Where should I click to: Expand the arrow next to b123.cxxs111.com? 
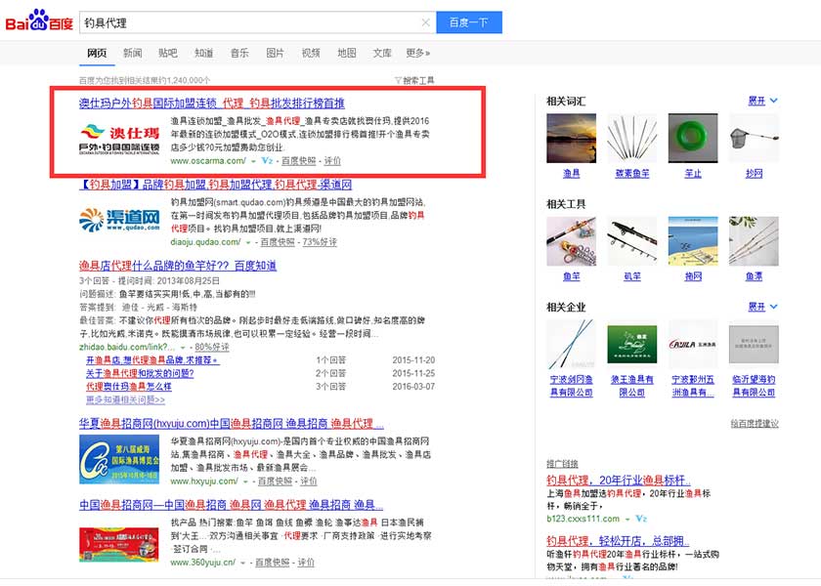click(x=627, y=519)
